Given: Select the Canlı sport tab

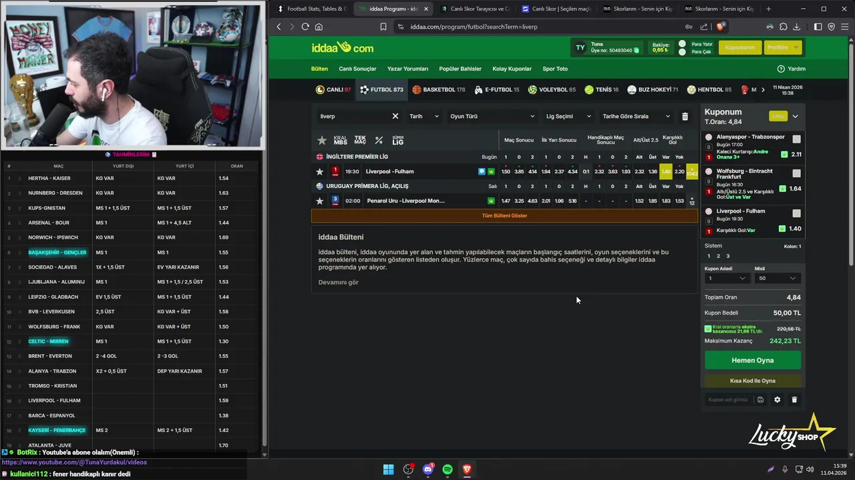Looking at the screenshot, I should tap(333, 89).
